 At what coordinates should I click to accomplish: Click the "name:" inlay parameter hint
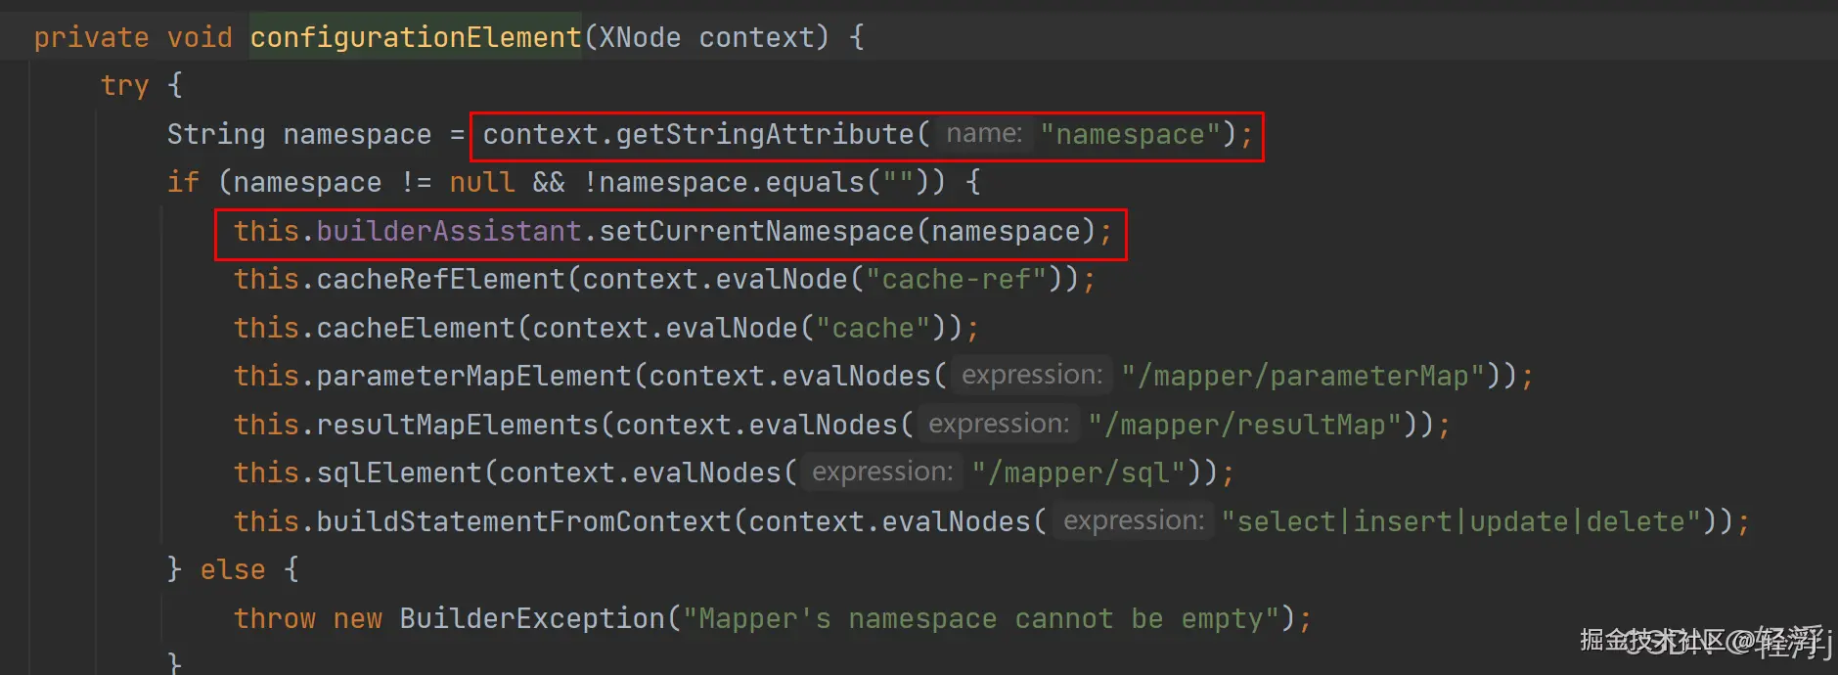(x=983, y=134)
